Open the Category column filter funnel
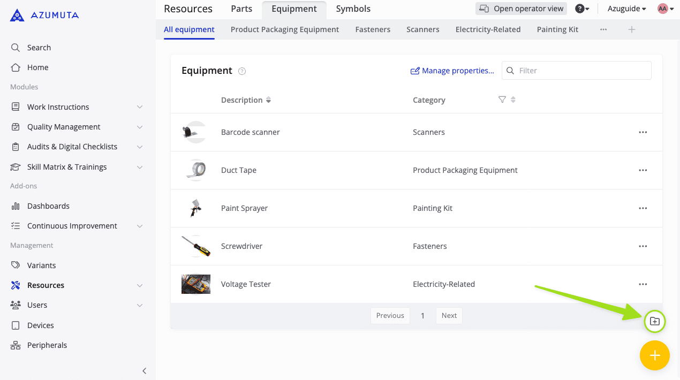 (502, 100)
